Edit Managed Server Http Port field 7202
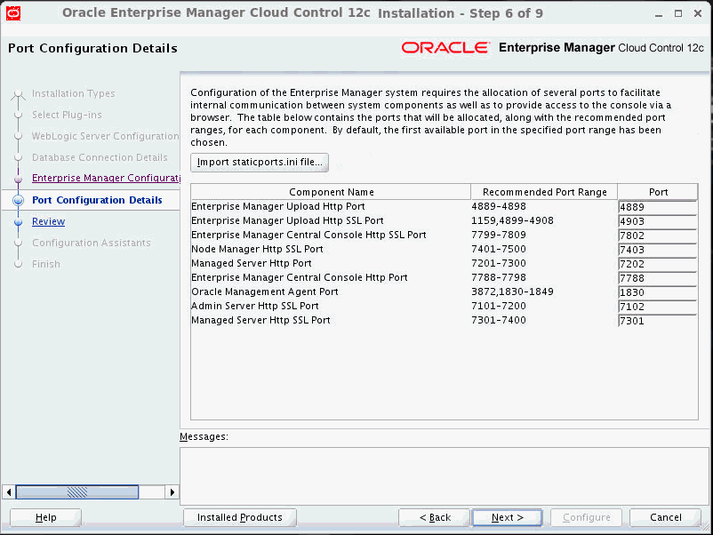This screenshot has width=713, height=535. (x=658, y=264)
